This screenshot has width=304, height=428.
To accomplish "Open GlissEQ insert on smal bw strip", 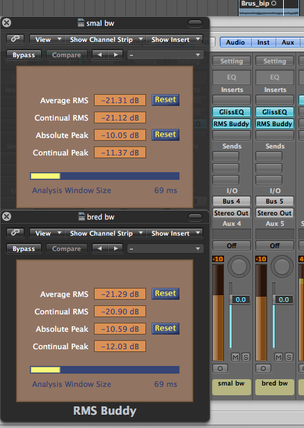I will click(x=232, y=112).
